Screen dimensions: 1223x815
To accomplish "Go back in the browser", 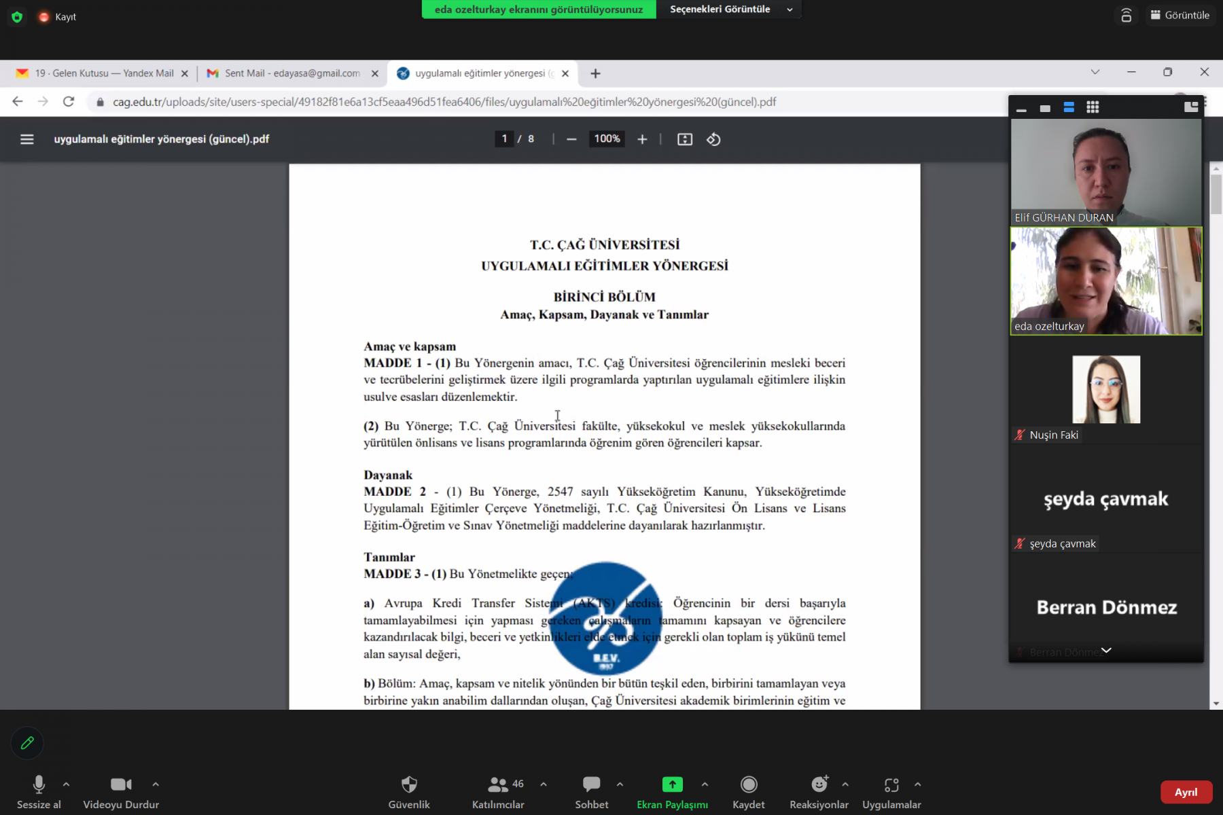I will point(18,102).
